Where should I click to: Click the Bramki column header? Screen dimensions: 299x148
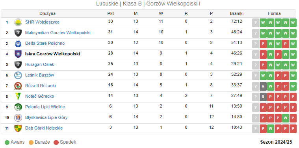[236, 13]
